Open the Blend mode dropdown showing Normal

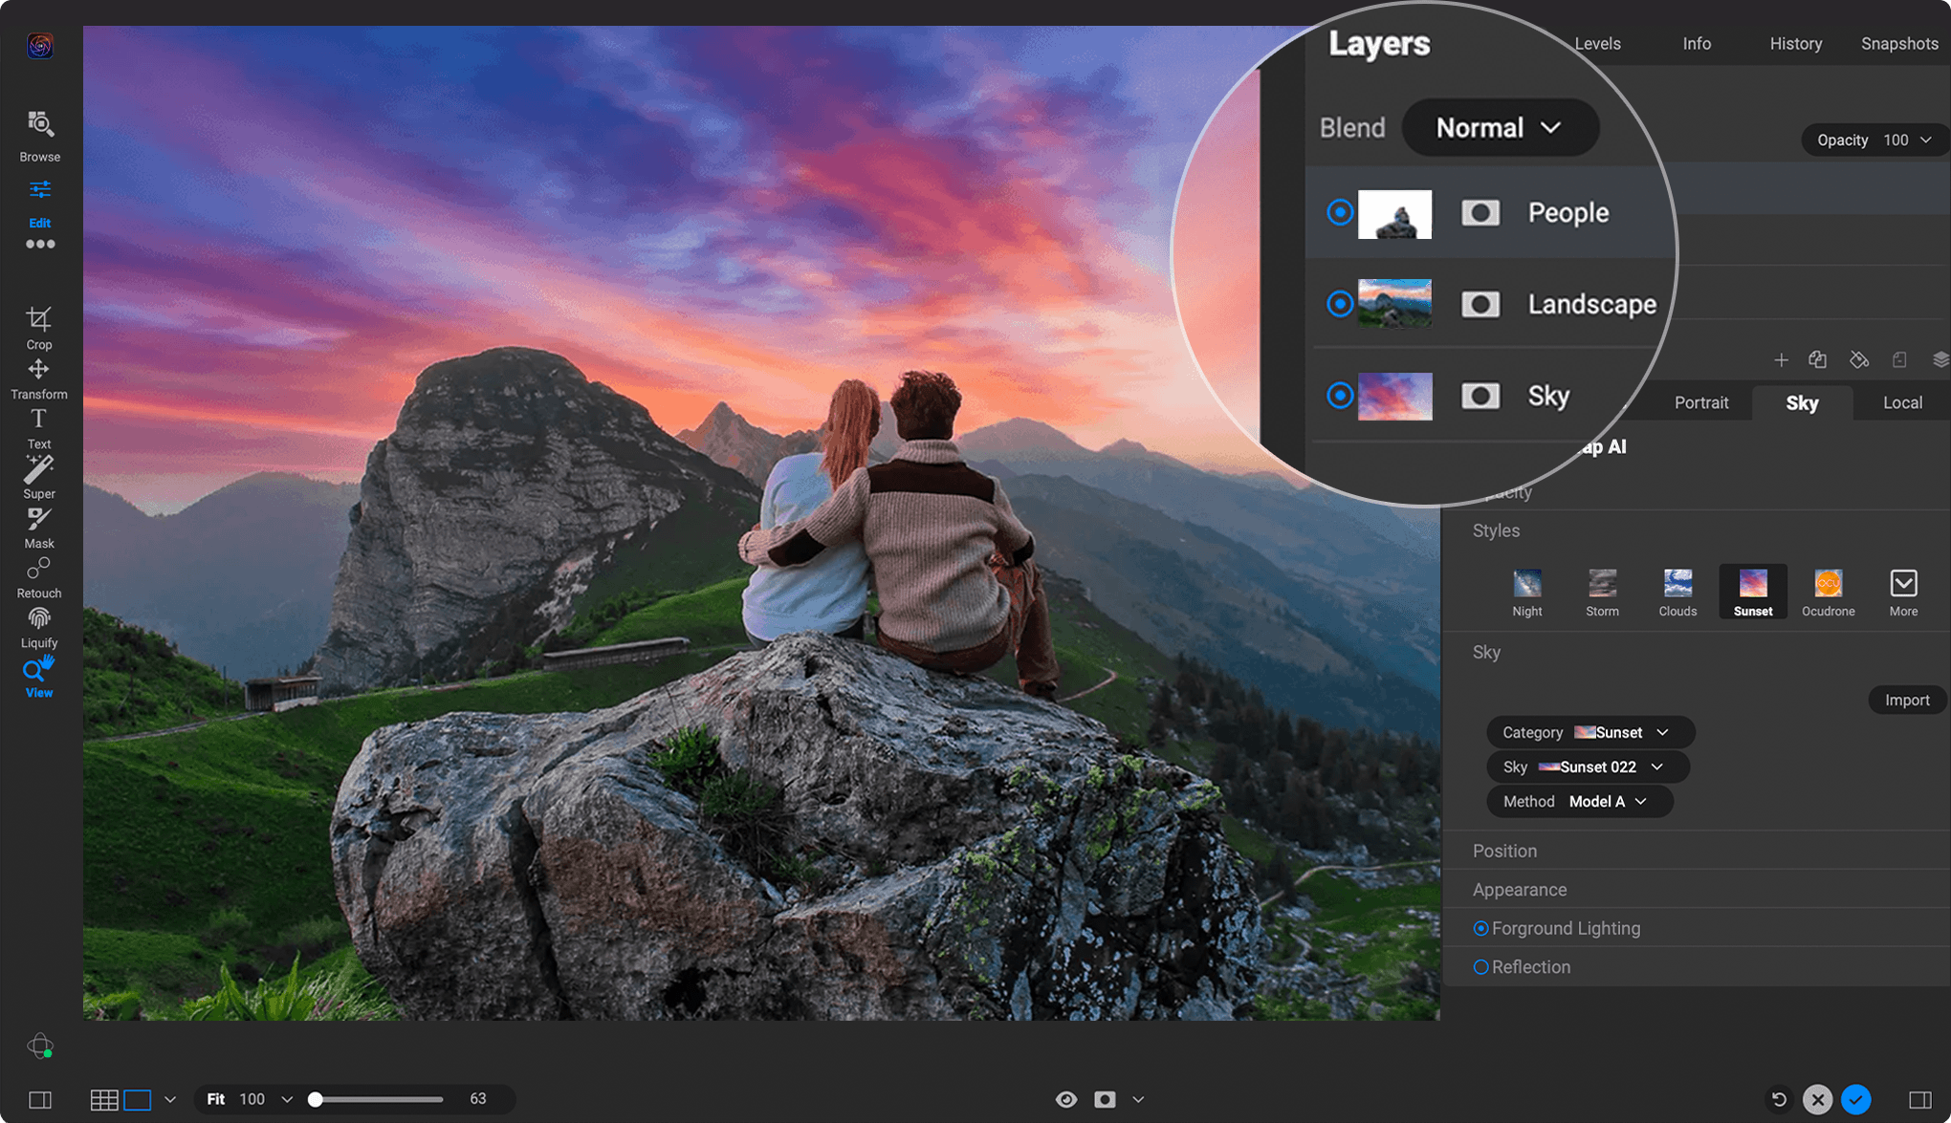[x=1500, y=127]
